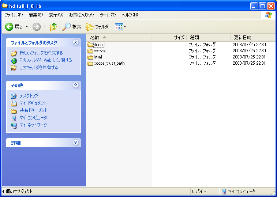The height and width of the screenshot is (197, 277).
Task: Sort by the サイズ column header
Action: coord(169,37)
